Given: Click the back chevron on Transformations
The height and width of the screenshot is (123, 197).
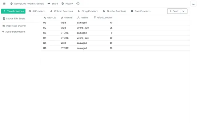Looking at the screenshot, I should (4, 11).
